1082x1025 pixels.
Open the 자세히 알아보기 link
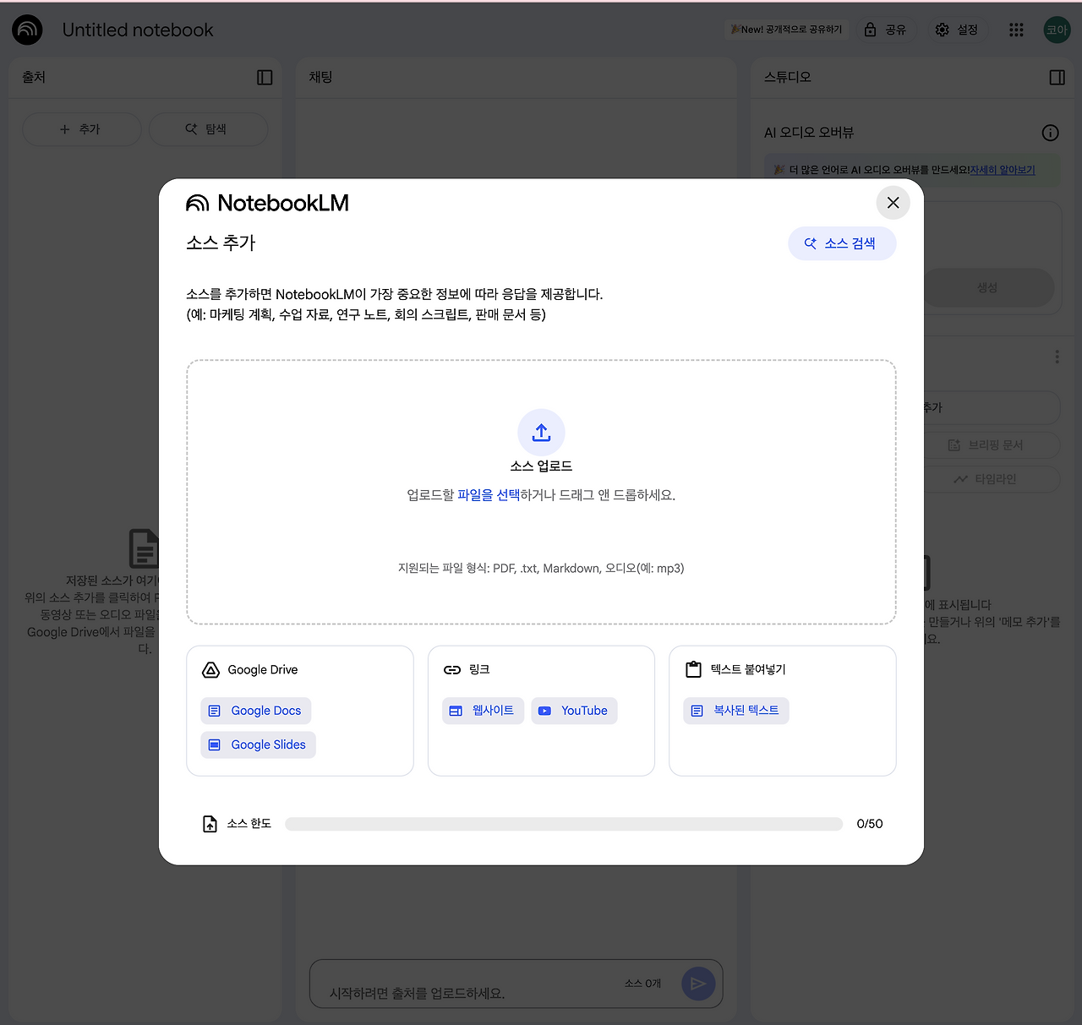click(x=1003, y=170)
